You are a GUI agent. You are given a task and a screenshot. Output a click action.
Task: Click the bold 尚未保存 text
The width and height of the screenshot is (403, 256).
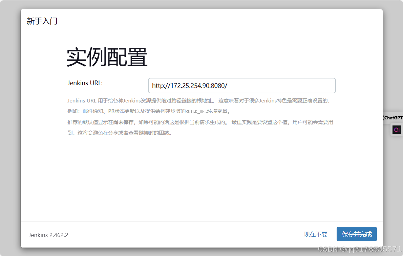123,122
